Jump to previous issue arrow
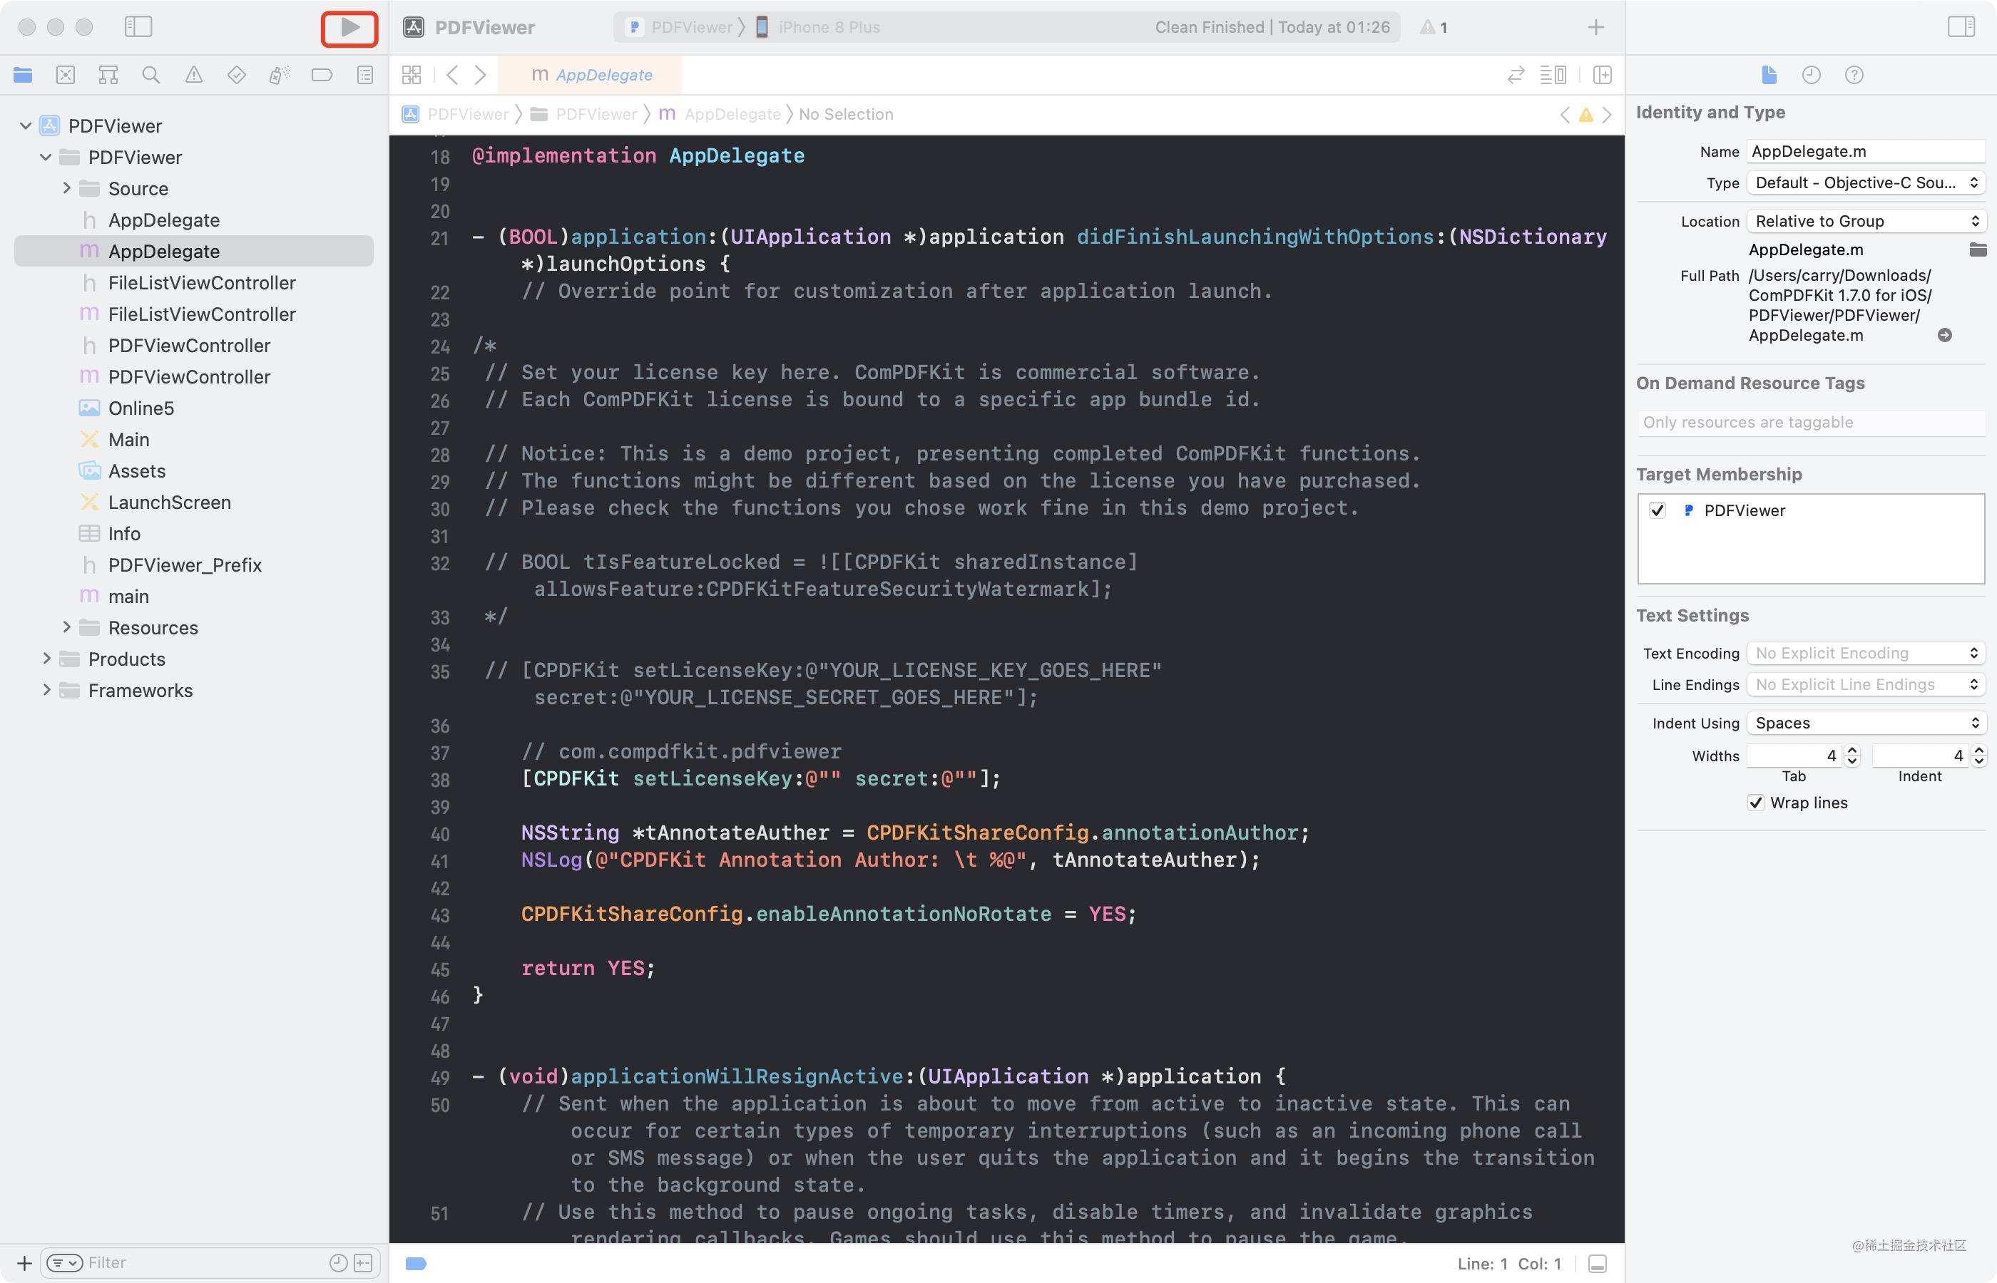The image size is (1997, 1283). (x=1564, y=114)
